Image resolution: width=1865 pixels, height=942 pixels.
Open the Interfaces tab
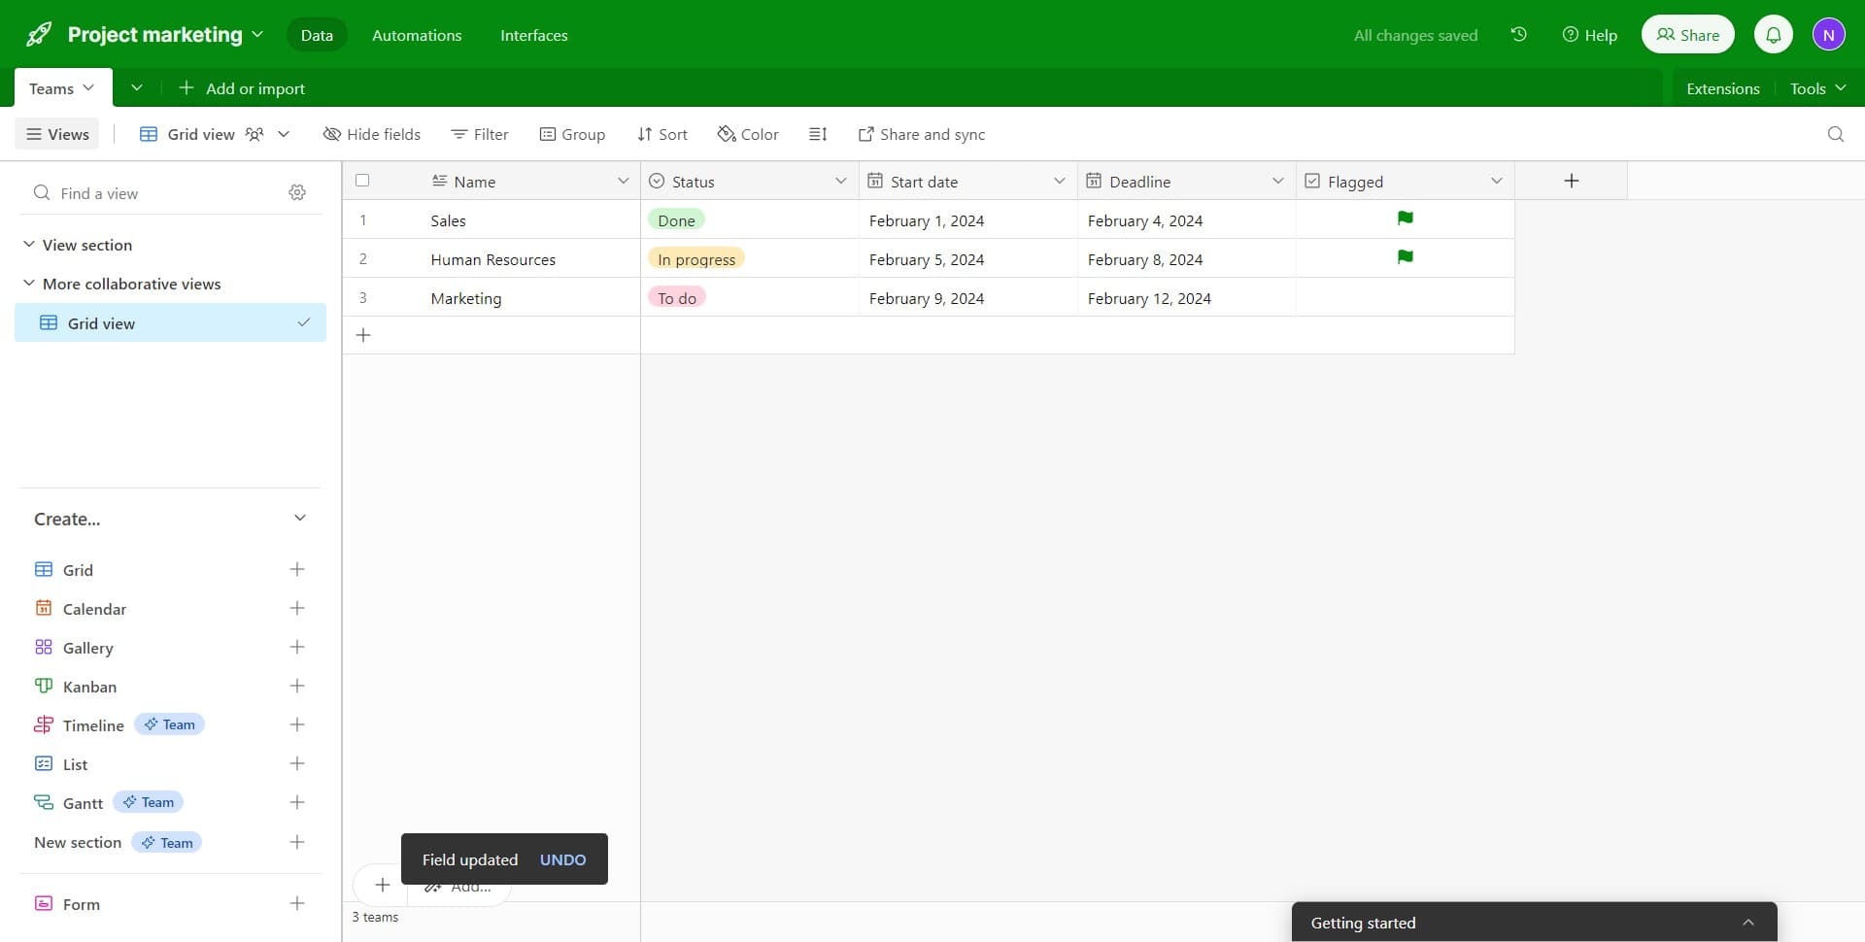click(x=533, y=35)
